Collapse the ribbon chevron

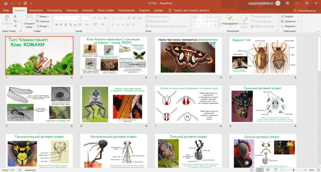coord(318,31)
